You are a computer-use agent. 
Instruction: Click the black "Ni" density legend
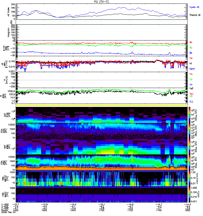pos(191,63)
